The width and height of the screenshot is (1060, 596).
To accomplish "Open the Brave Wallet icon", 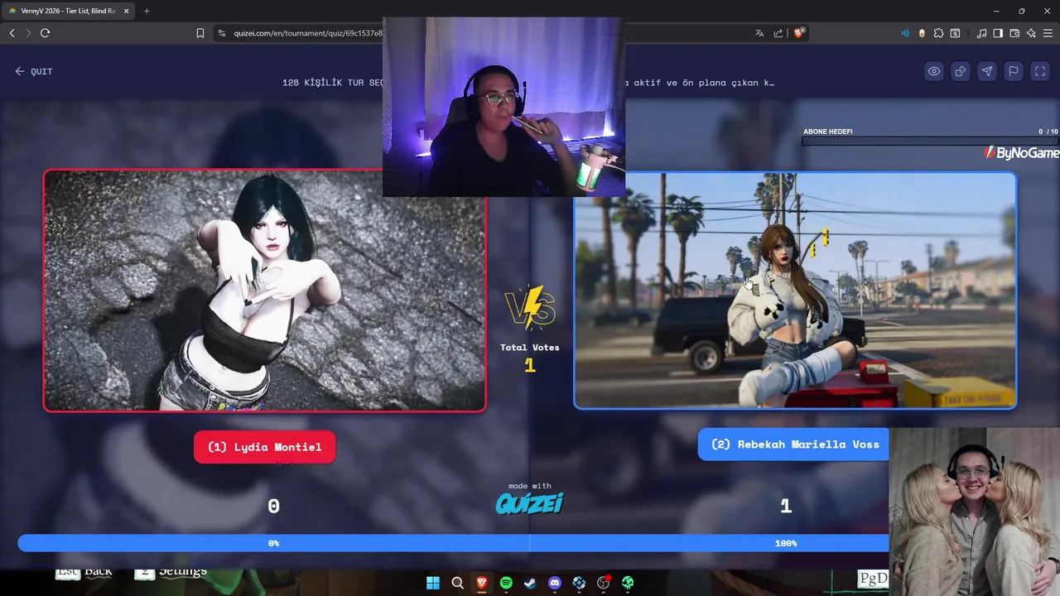I will (1014, 33).
